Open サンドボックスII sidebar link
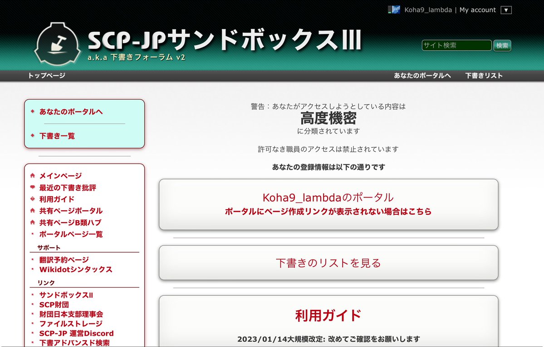This screenshot has width=544, height=347. pos(66,295)
